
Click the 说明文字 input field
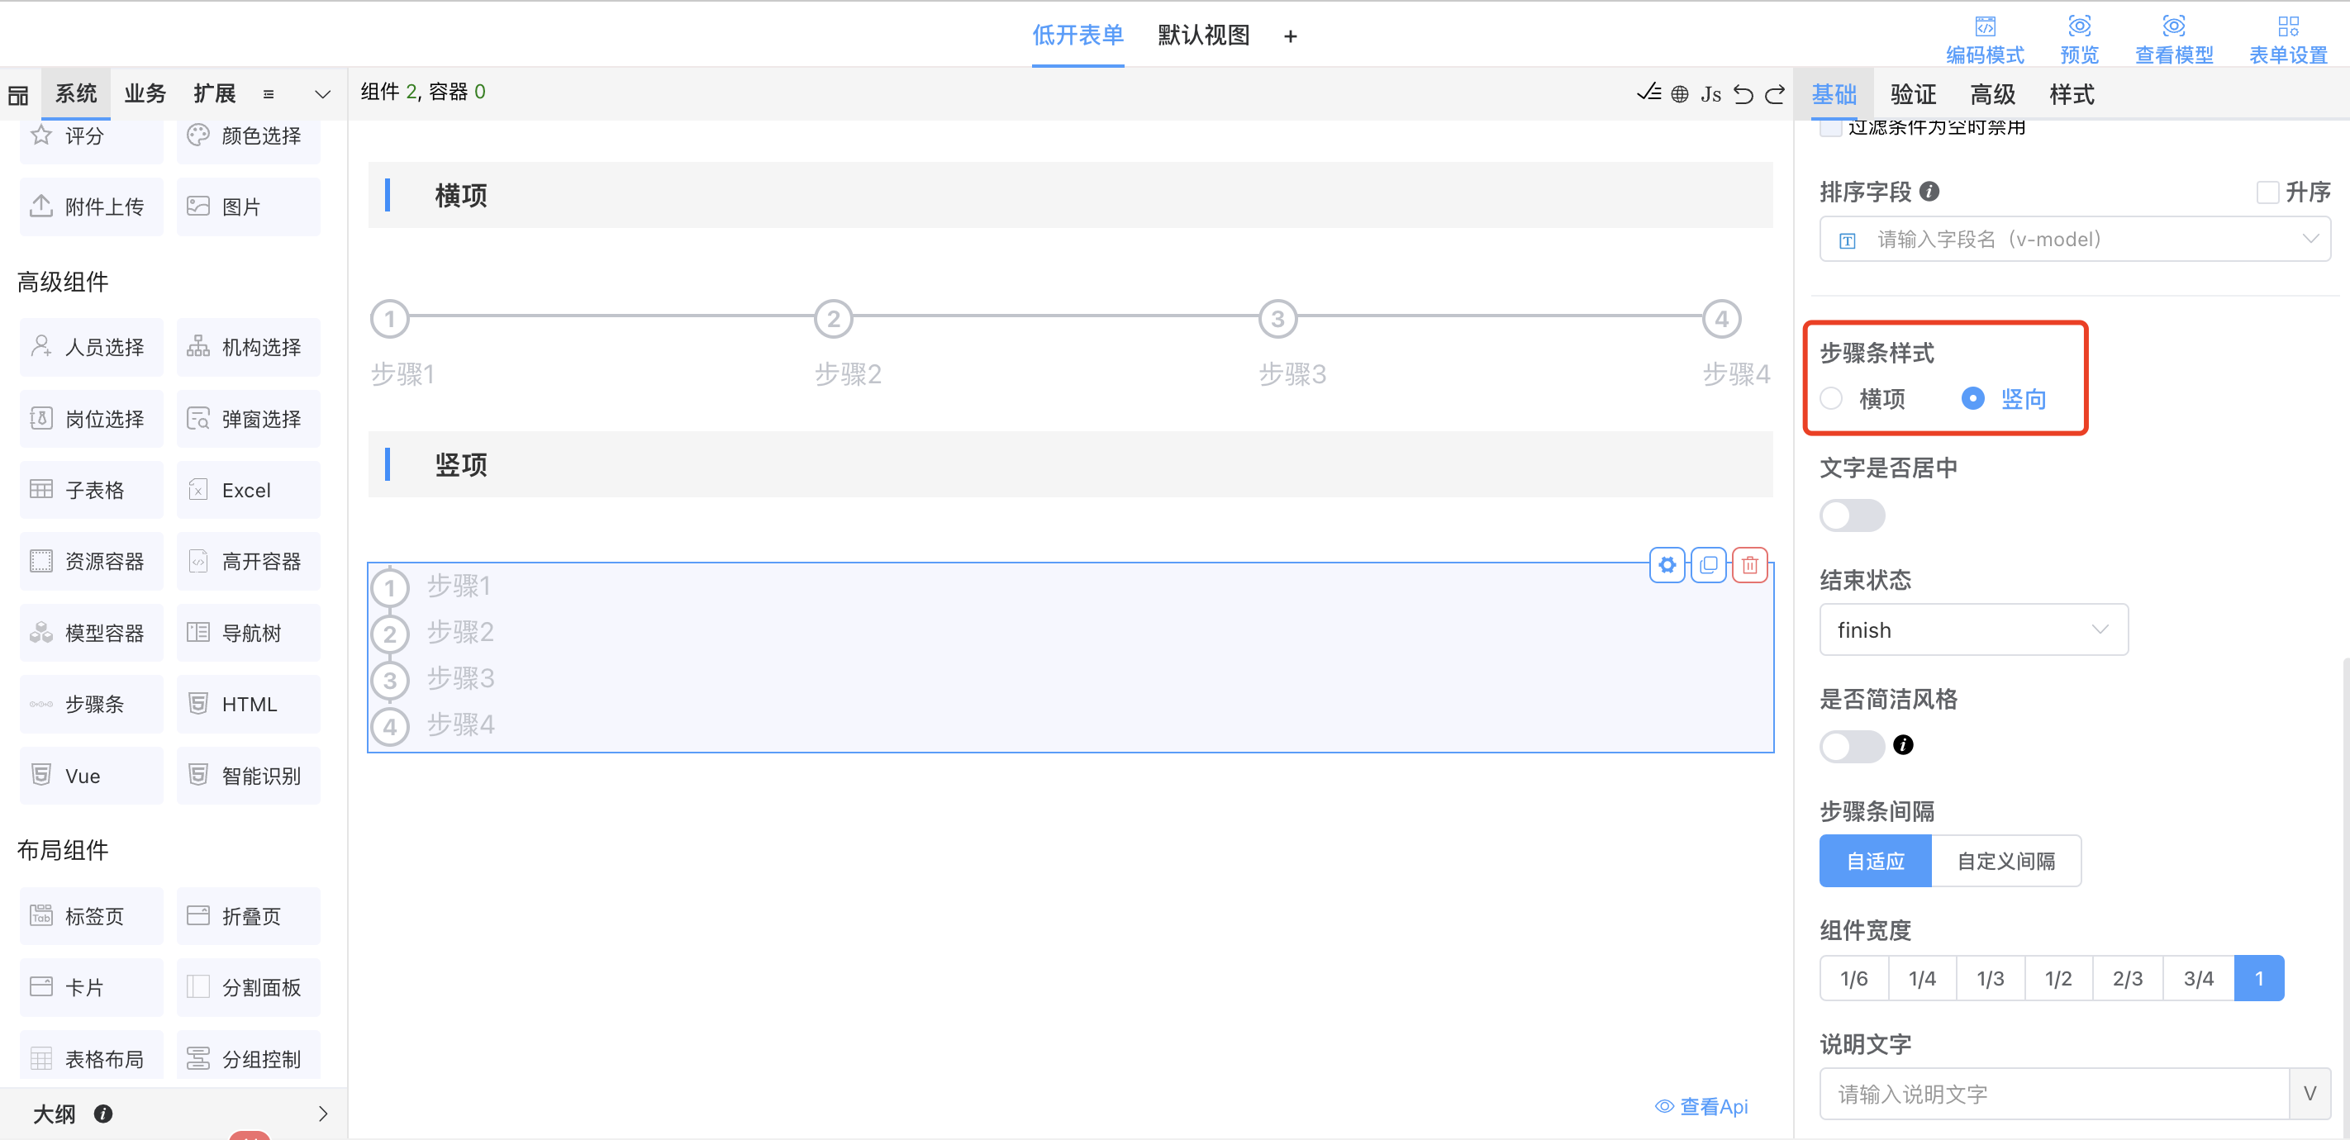click(2053, 1094)
